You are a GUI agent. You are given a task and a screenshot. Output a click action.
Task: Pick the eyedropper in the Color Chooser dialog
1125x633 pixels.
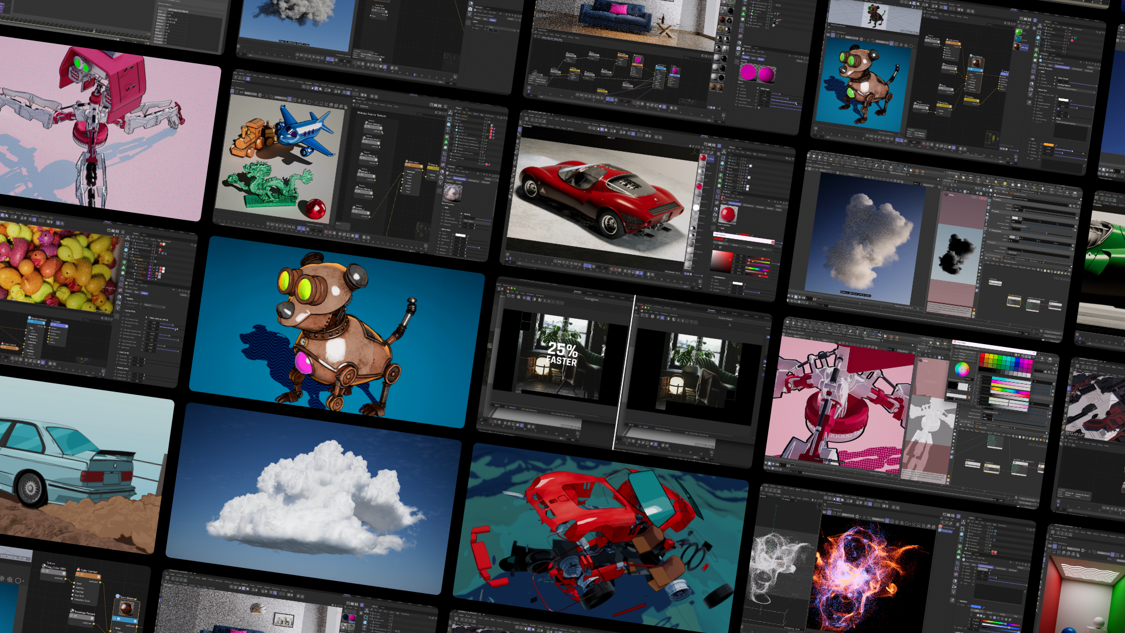725,240
